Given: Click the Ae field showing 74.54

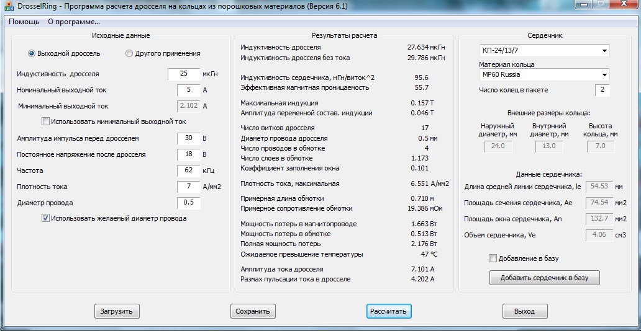Looking at the screenshot, I should pos(600,203).
